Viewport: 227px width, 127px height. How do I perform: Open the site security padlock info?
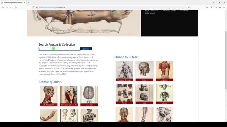(x=37, y=7)
